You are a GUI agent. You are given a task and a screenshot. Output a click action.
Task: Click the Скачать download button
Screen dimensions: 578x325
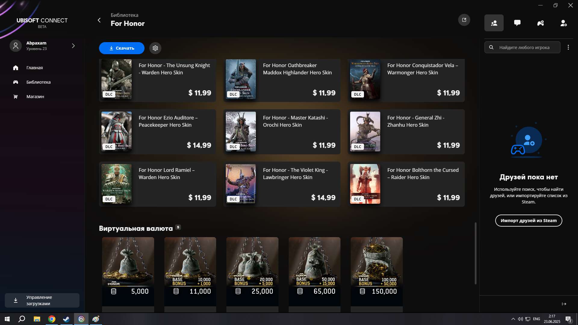[x=121, y=48]
